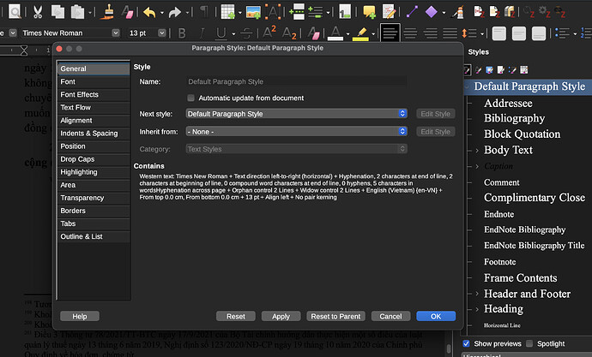The height and width of the screenshot is (357, 592).
Task: Click the Insert Text Box icon
Action: pyautogui.click(x=273, y=12)
